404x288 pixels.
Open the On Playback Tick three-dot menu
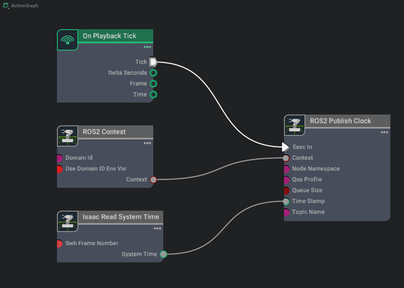147,47
